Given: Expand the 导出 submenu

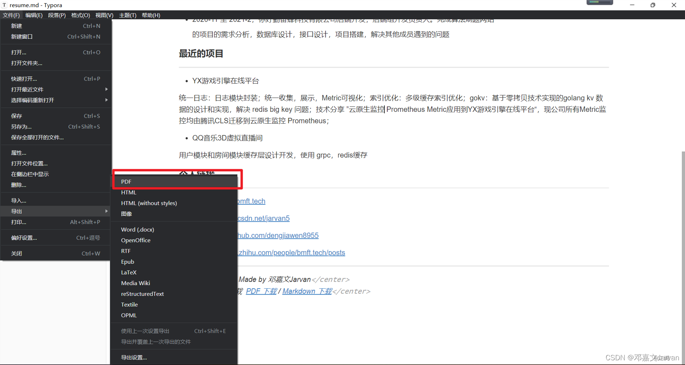Looking at the screenshot, I should (x=56, y=211).
